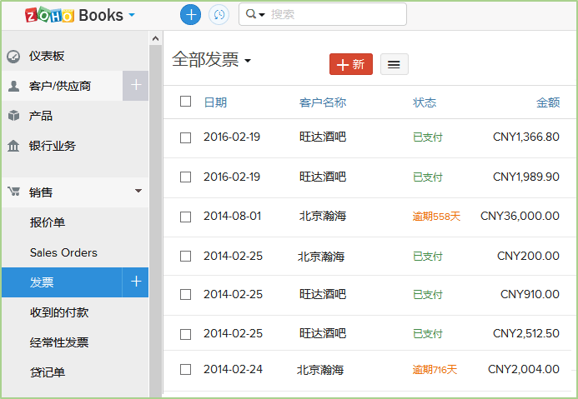Sort by 金额 column header
The width and height of the screenshot is (578, 399).
pyautogui.click(x=548, y=102)
